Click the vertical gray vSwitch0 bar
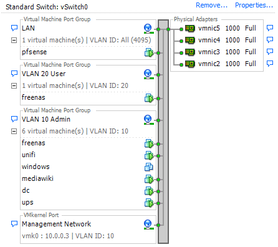The image size is (278, 247). point(163,132)
